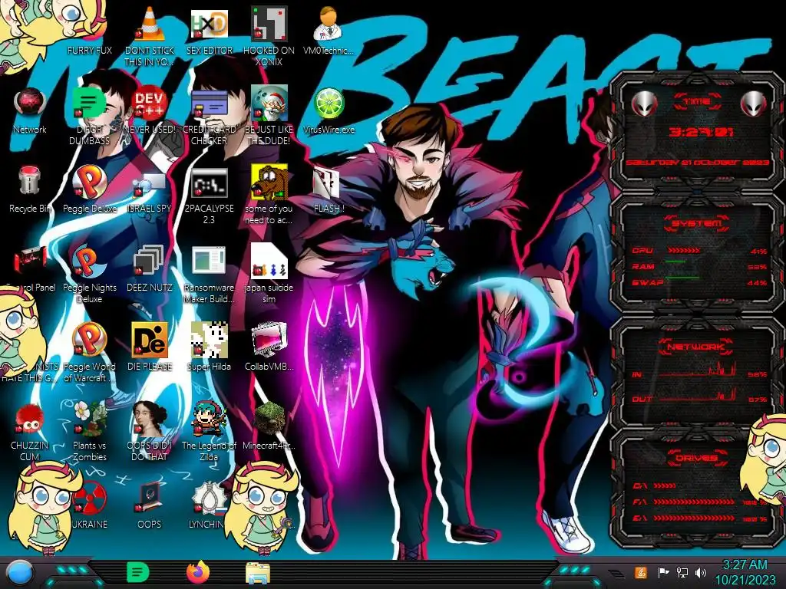Open Minecraft4Fr grass block icon
Image resolution: width=786 pixels, height=589 pixels.
[269, 419]
